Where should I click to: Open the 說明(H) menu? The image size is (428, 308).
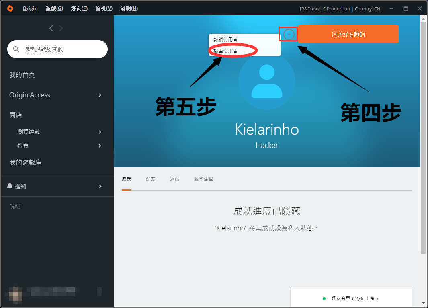coord(129,8)
